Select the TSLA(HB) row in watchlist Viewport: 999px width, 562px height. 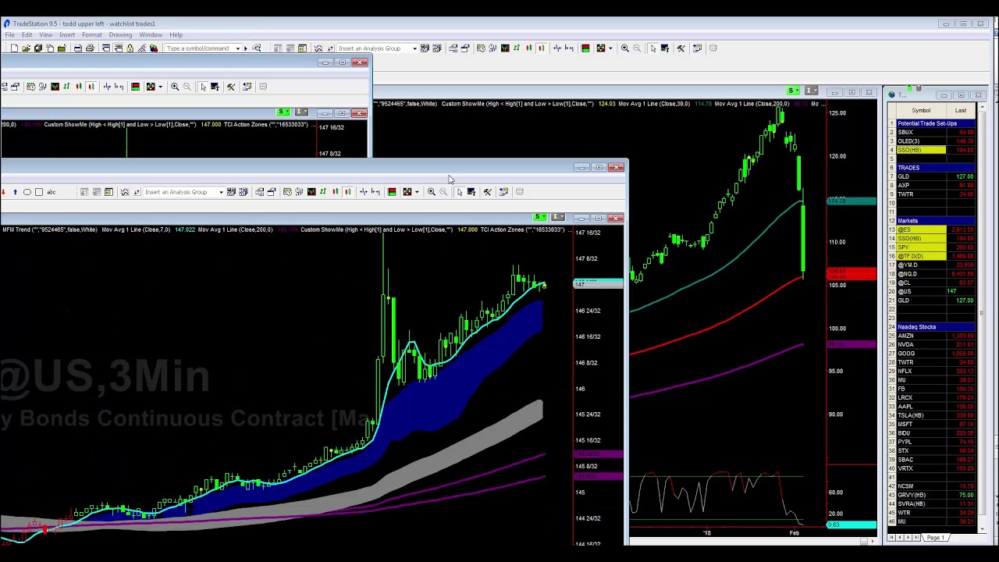pyautogui.click(x=931, y=415)
